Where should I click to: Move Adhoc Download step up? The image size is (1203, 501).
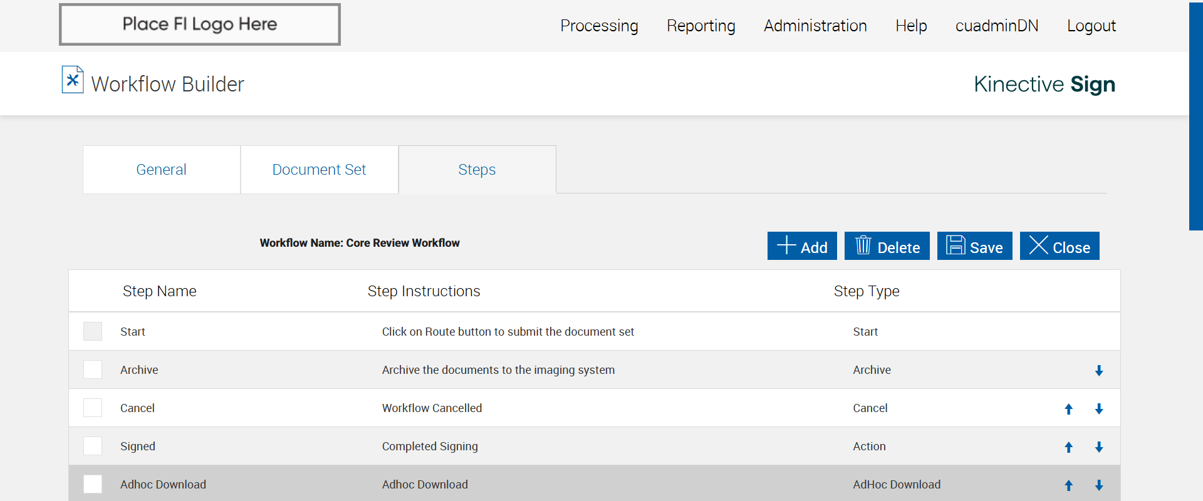point(1069,485)
